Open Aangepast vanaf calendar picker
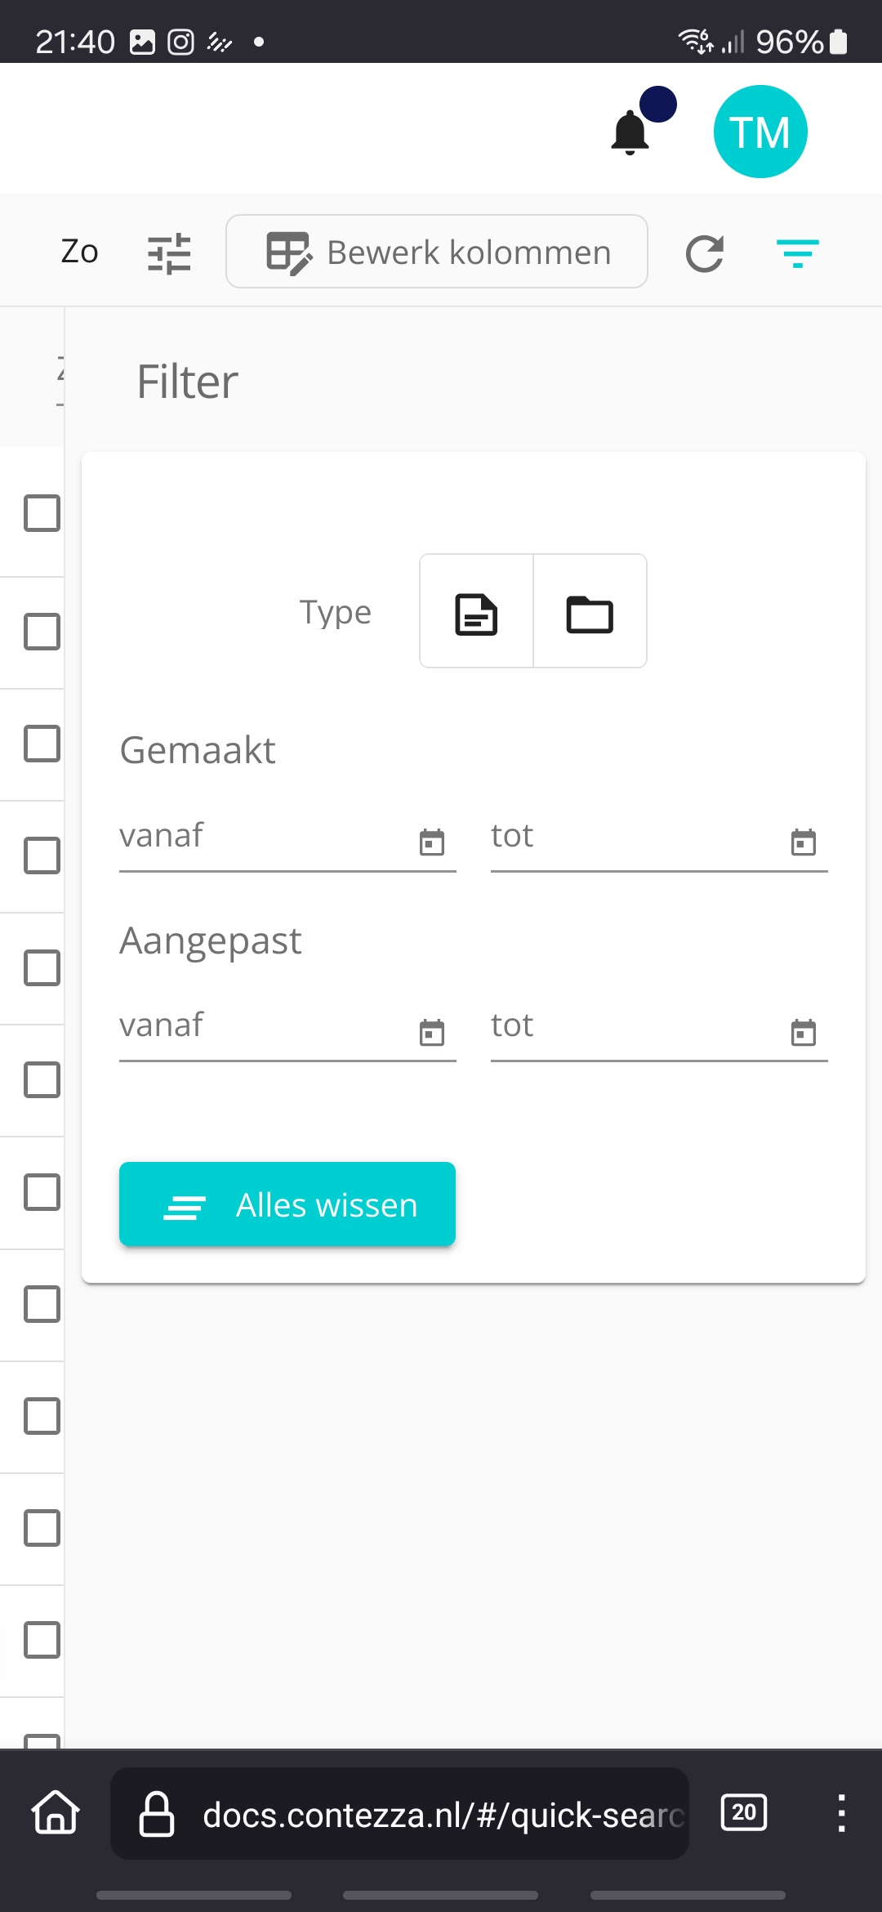 (432, 1032)
